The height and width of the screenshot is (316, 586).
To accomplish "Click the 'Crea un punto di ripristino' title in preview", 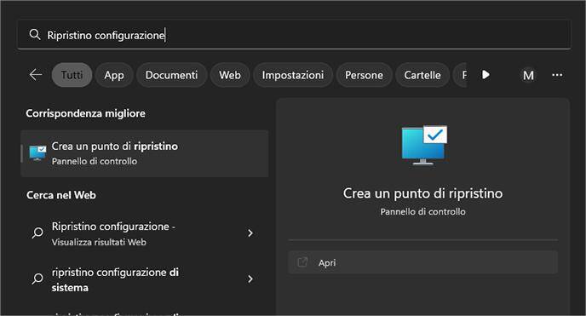I will [422, 193].
